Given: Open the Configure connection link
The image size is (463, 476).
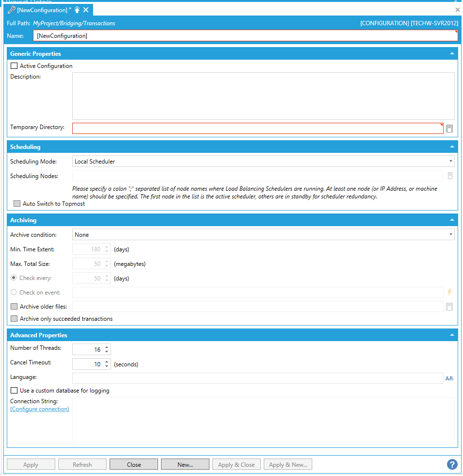Looking at the screenshot, I should click(x=40, y=409).
